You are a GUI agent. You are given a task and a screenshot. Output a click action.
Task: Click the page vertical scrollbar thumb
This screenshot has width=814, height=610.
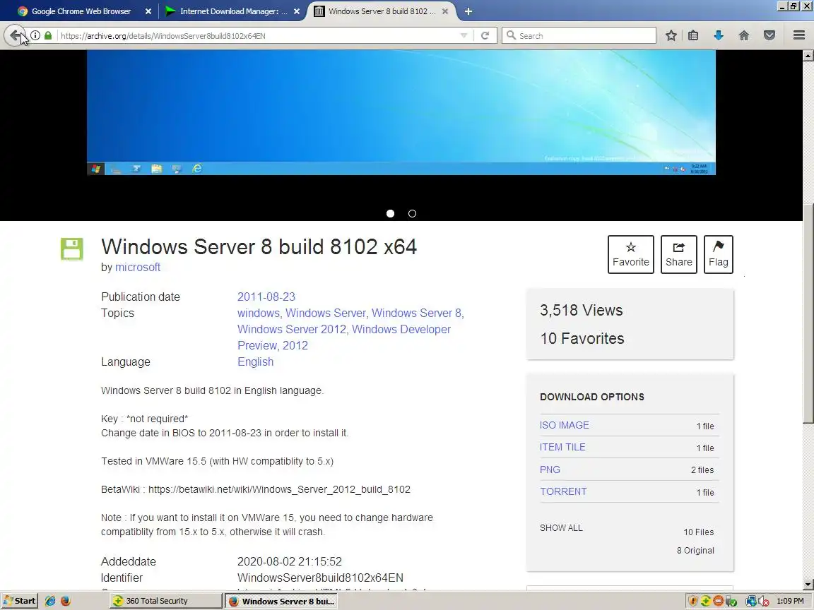pyautogui.click(x=808, y=313)
